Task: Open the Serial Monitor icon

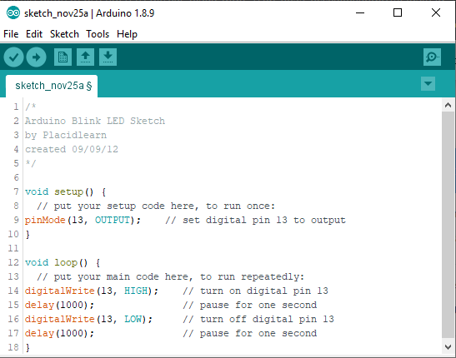Action: tap(432, 57)
